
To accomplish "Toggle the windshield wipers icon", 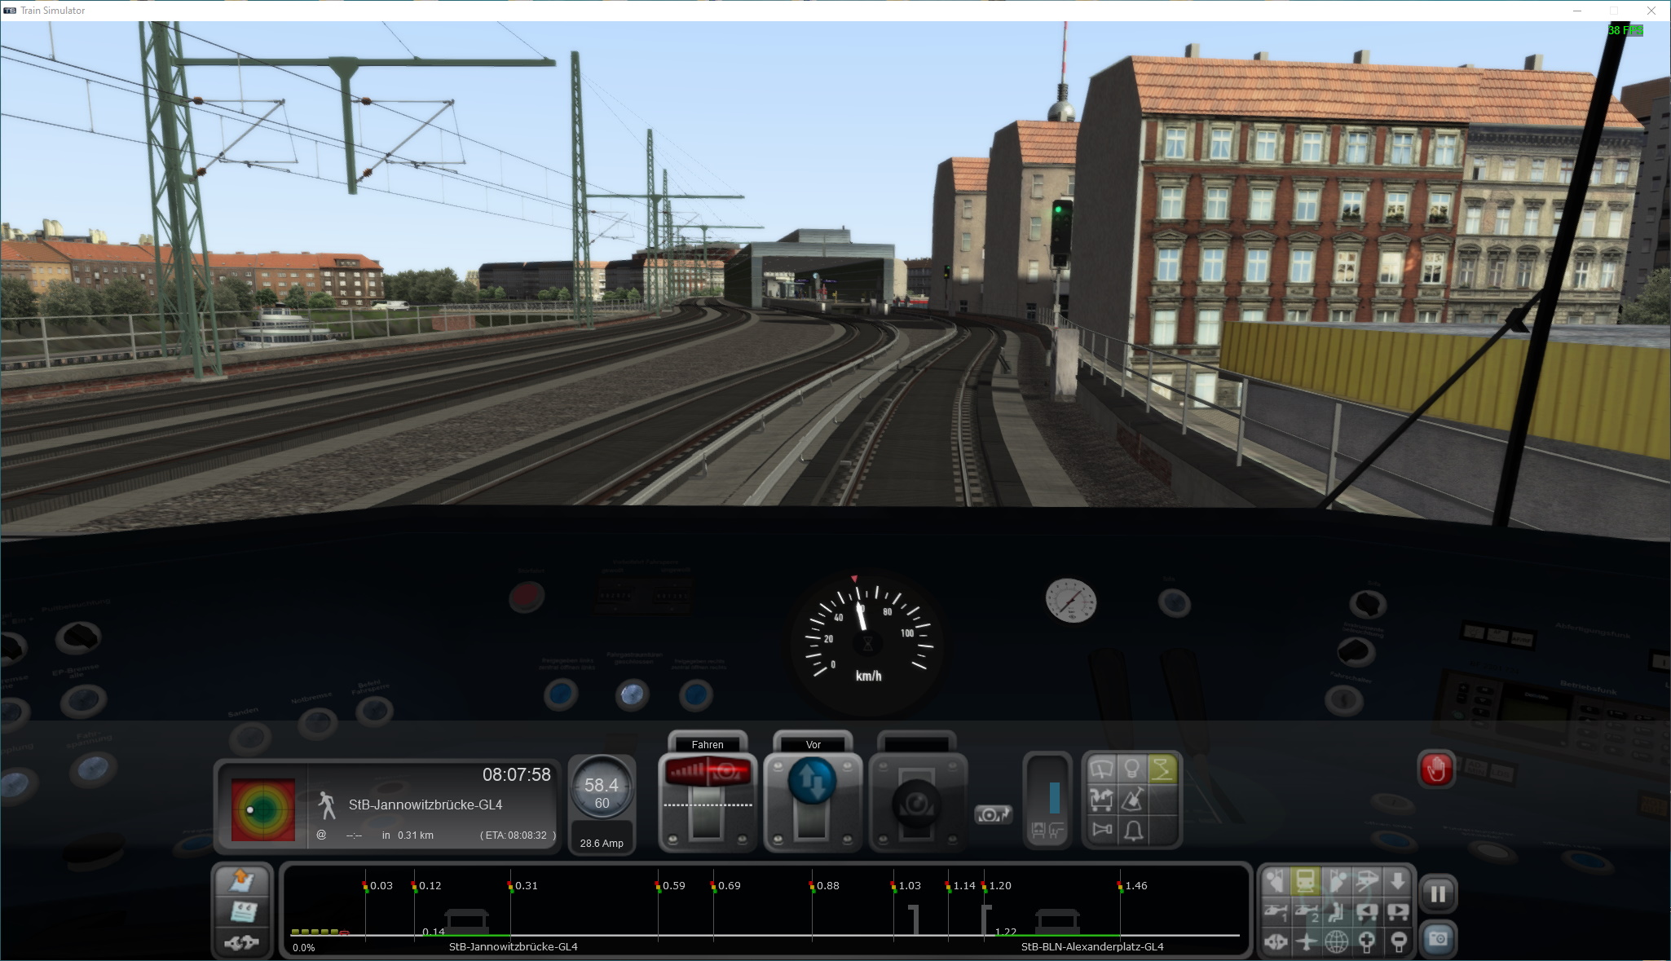I will pos(1101,769).
